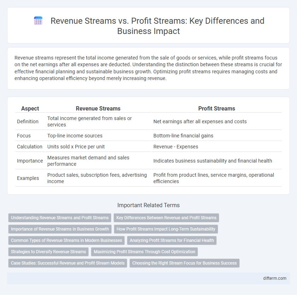
Task: Open 'Understanding Revenue Streams and Profit Streams' tag
Action: point(60,217)
